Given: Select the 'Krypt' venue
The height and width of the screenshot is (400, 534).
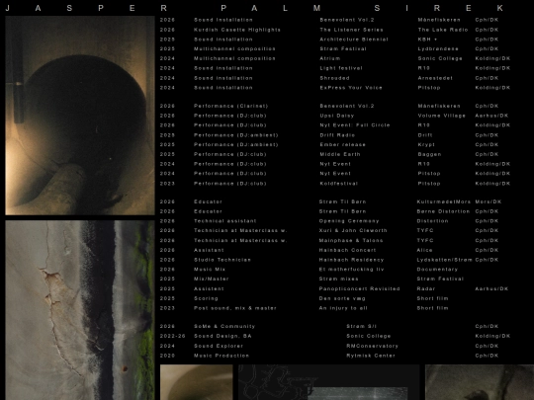Looking at the screenshot, I should tap(426, 144).
